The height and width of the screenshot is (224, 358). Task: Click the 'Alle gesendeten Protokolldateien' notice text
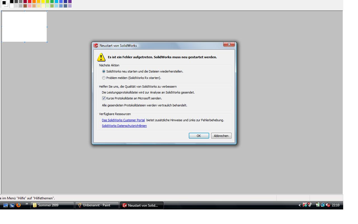pyautogui.click(x=144, y=105)
